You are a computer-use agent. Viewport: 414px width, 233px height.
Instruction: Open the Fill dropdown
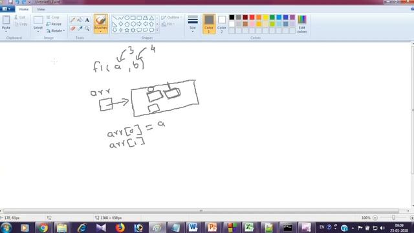[x=168, y=24]
